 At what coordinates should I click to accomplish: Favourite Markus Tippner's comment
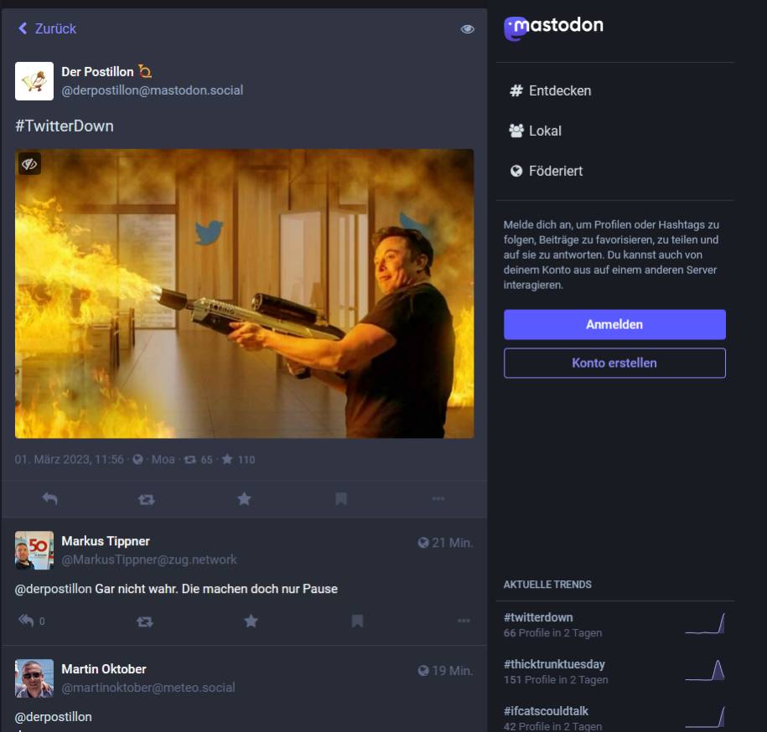point(251,621)
